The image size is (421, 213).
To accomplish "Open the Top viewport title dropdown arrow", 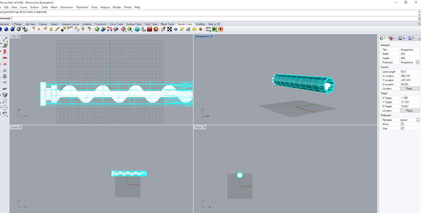I will click(x=19, y=36).
